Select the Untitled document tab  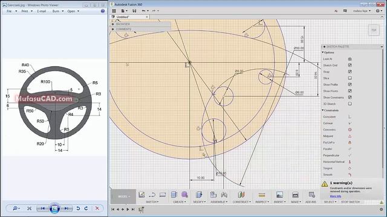(x=129, y=17)
